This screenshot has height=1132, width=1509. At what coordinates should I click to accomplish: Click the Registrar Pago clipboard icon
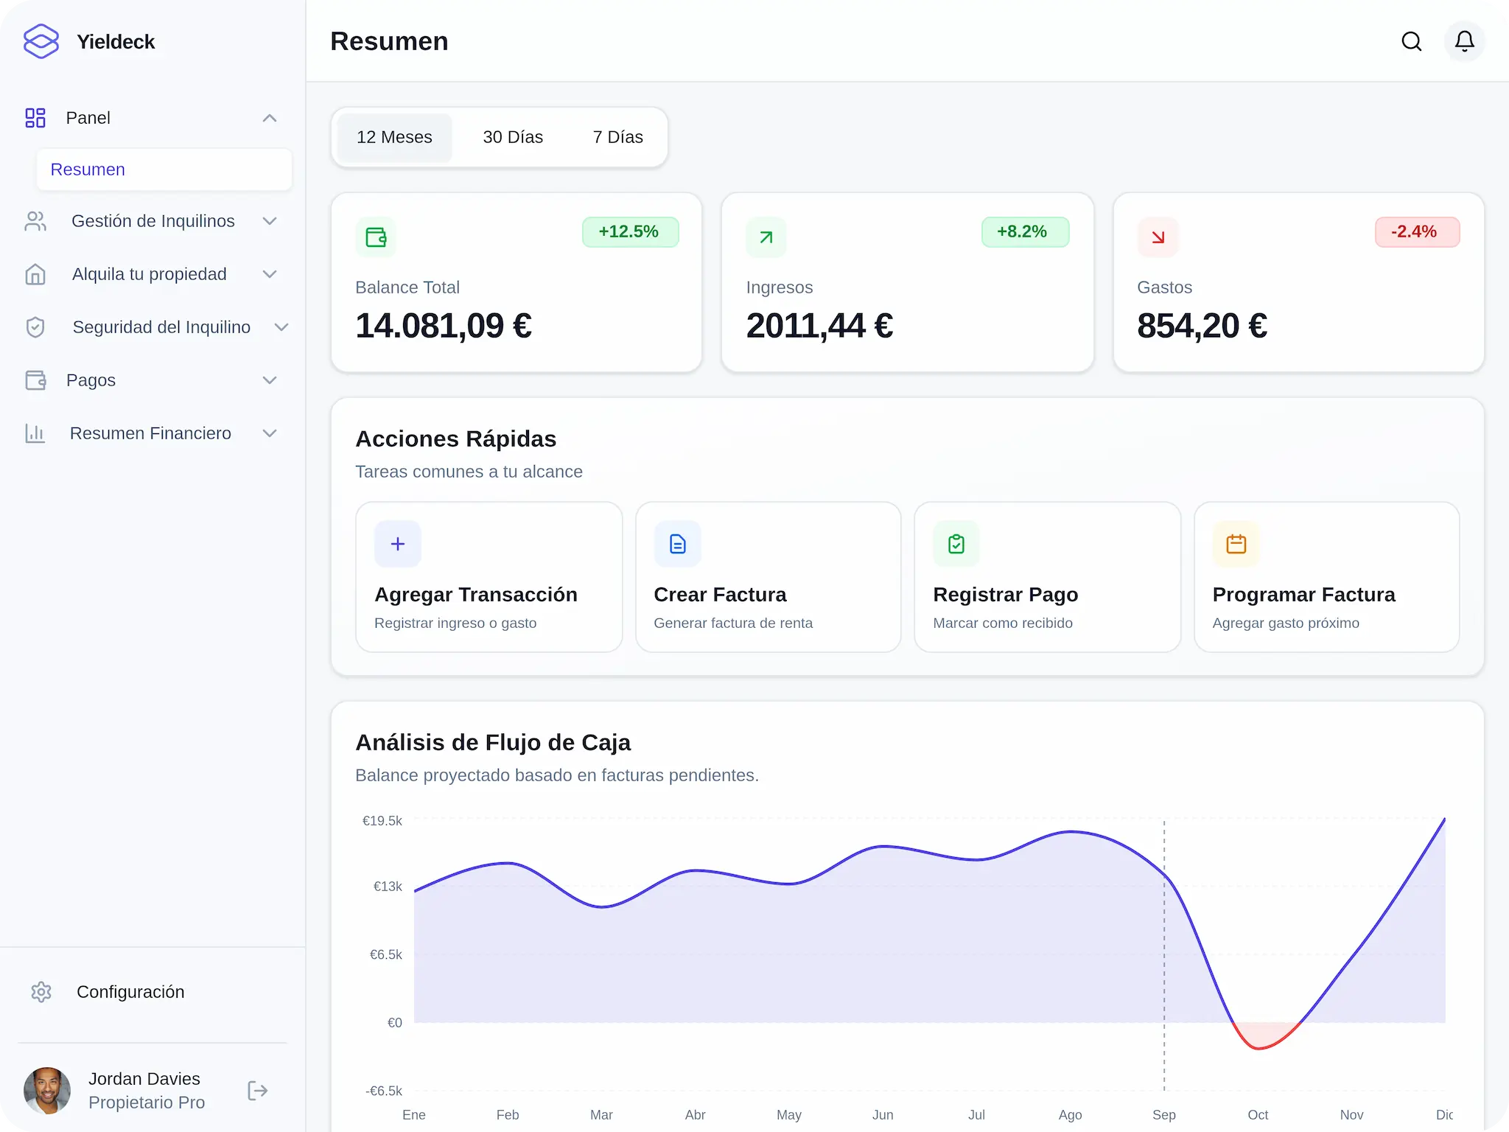click(x=956, y=544)
